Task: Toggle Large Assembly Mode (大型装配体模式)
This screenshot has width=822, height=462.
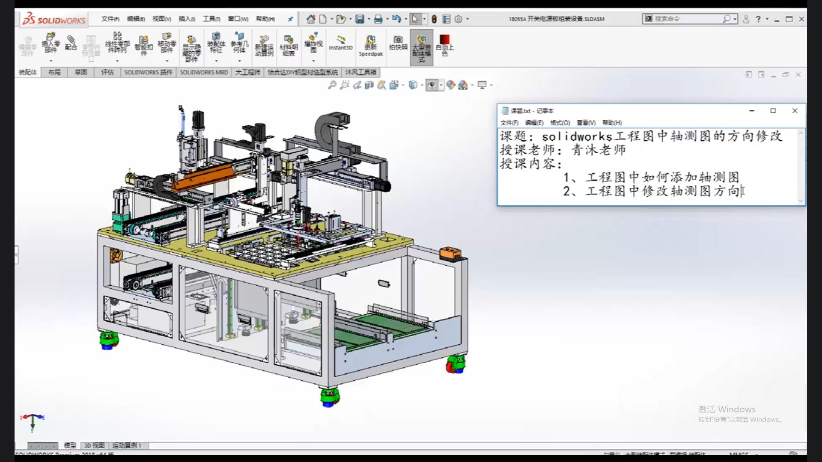Action: tap(422, 47)
